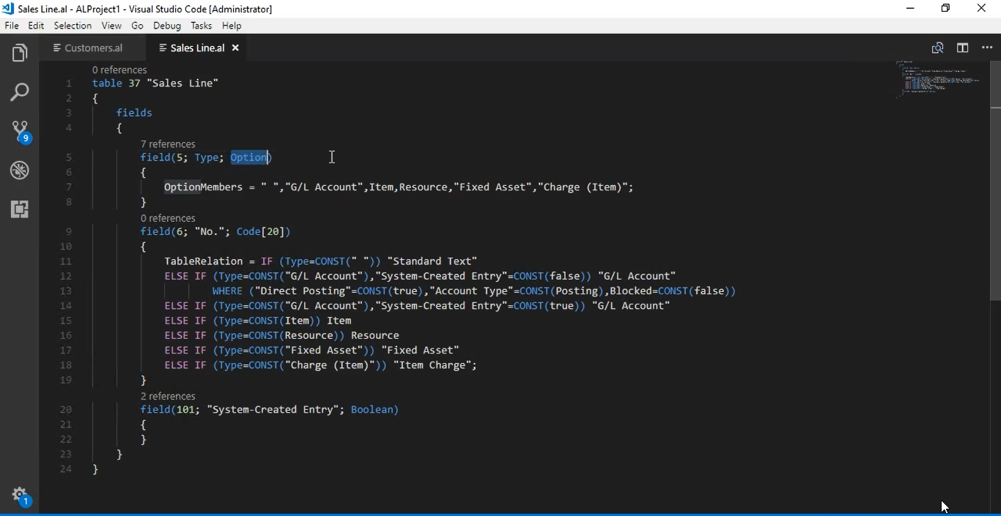This screenshot has height=516, width=1001.
Task: Open More Actions via the ellipsis icon
Action: click(x=987, y=48)
